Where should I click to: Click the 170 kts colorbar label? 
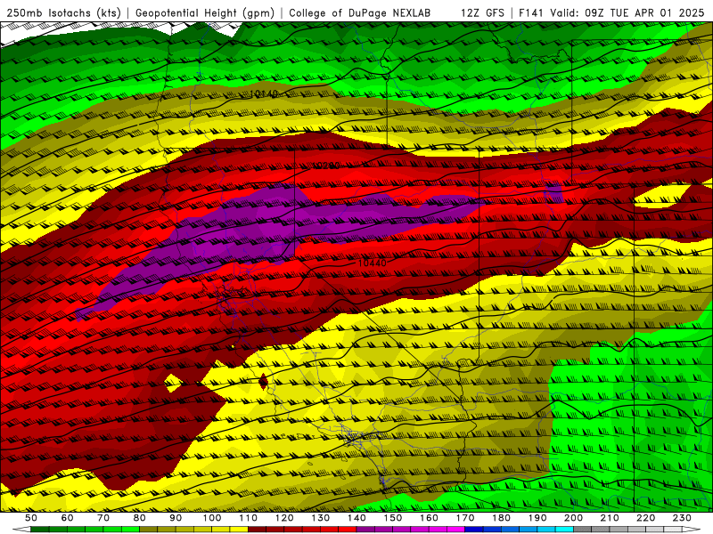tap(465, 518)
